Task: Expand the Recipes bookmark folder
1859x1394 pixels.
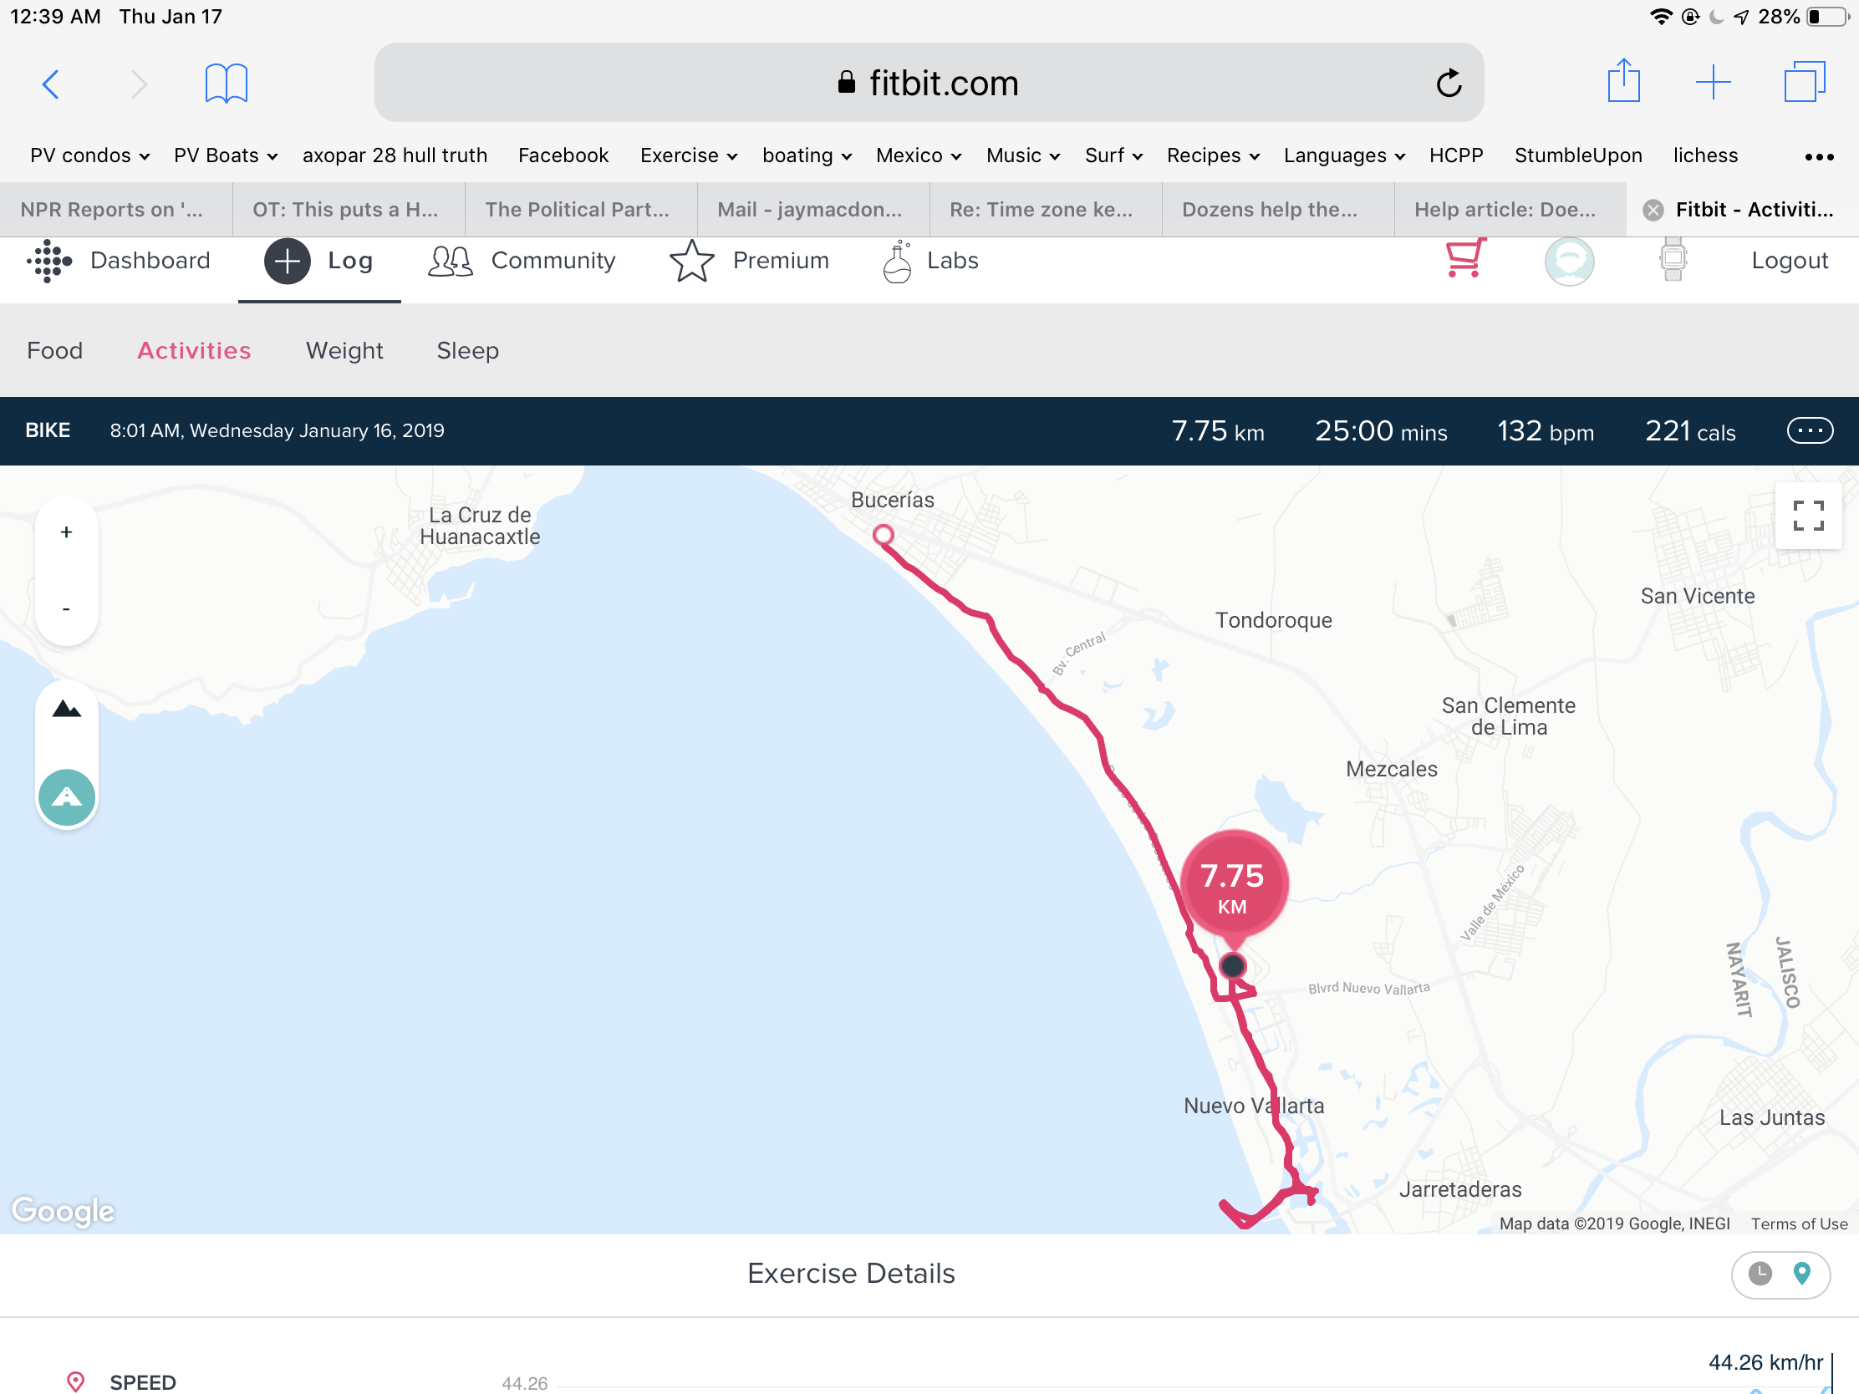Action: [x=1213, y=156]
